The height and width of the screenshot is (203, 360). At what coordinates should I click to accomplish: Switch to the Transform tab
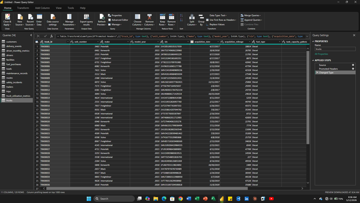click(23, 8)
